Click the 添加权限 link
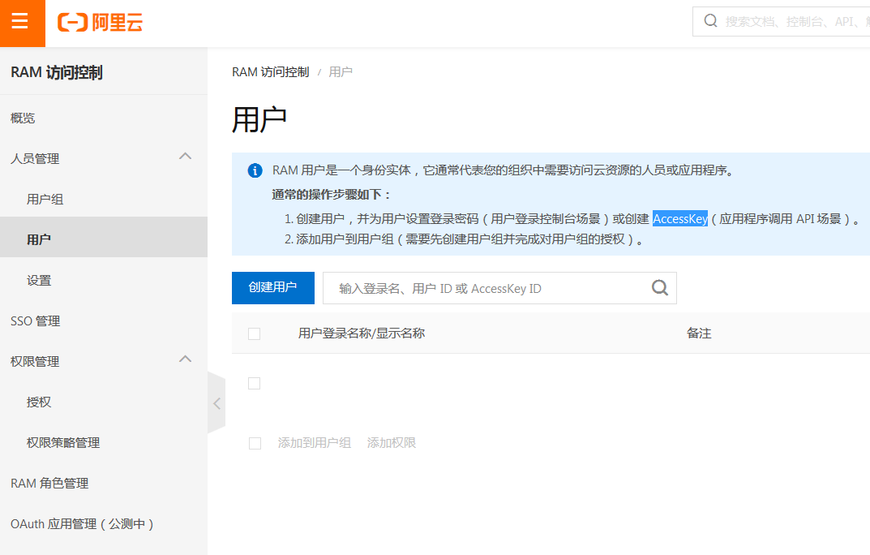The width and height of the screenshot is (870, 555). click(391, 442)
